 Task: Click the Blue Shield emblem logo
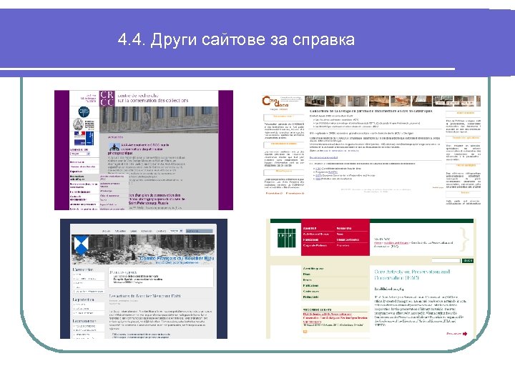click(x=81, y=244)
